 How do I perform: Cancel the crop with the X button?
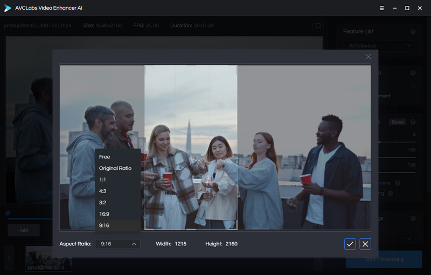coord(365,244)
